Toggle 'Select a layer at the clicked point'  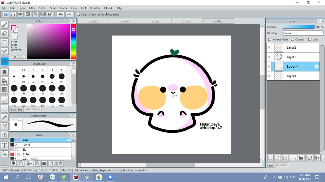coord(78,15)
